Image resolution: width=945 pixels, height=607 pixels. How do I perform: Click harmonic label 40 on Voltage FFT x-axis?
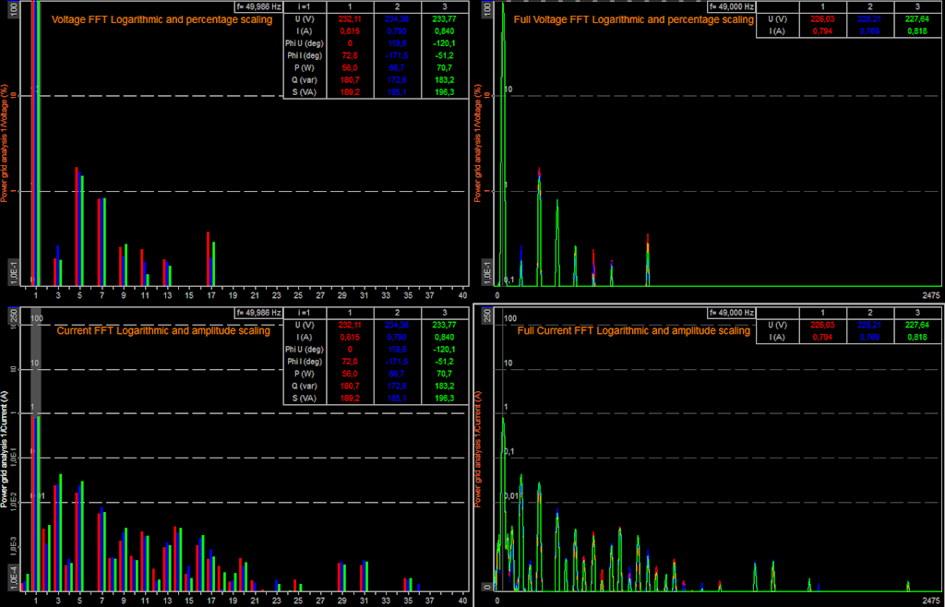462,296
